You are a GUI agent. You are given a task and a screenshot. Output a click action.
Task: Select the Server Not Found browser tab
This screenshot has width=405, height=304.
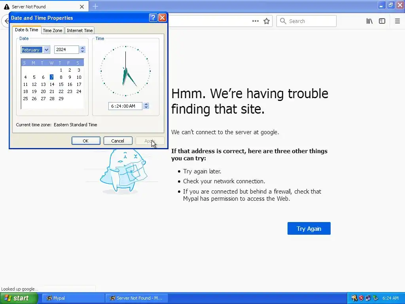point(44,7)
